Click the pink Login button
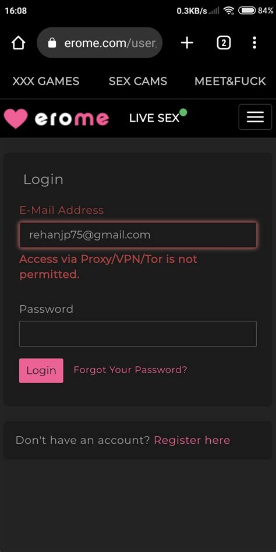This screenshot has height=552, width=276. (41, 370)
